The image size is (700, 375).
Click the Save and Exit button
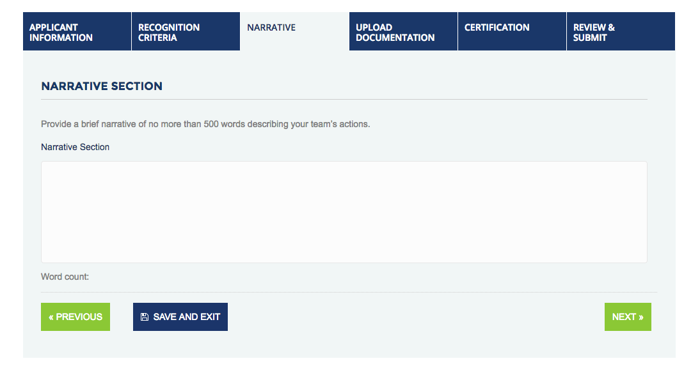tap(180, 317)
